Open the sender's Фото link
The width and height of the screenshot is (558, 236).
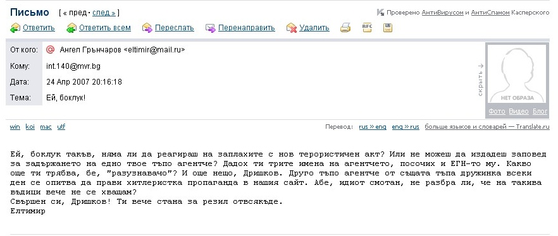tap(497, 111)
